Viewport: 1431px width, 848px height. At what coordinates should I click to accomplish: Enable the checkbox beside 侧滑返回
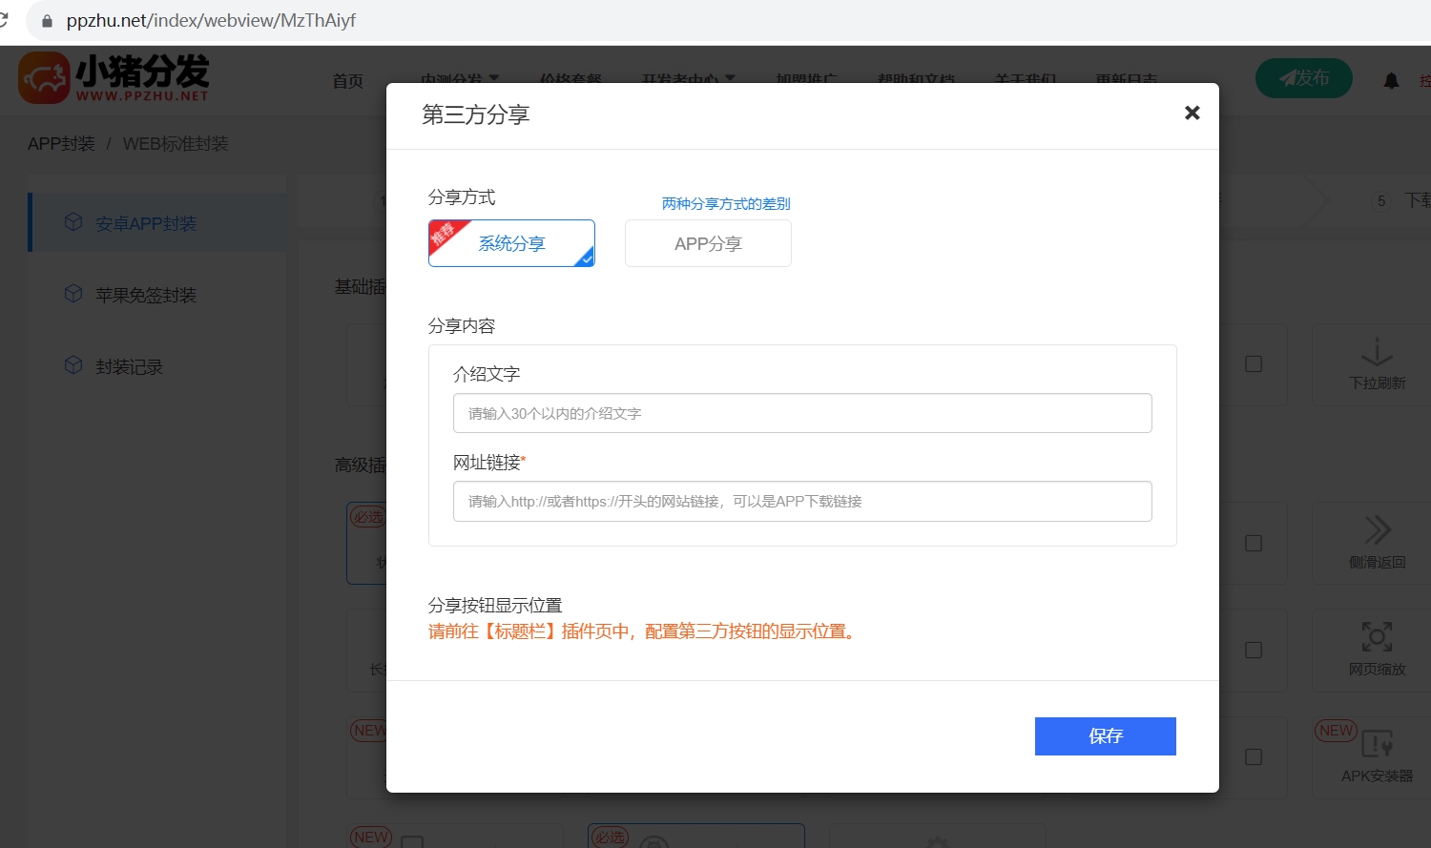(1253, 543)
